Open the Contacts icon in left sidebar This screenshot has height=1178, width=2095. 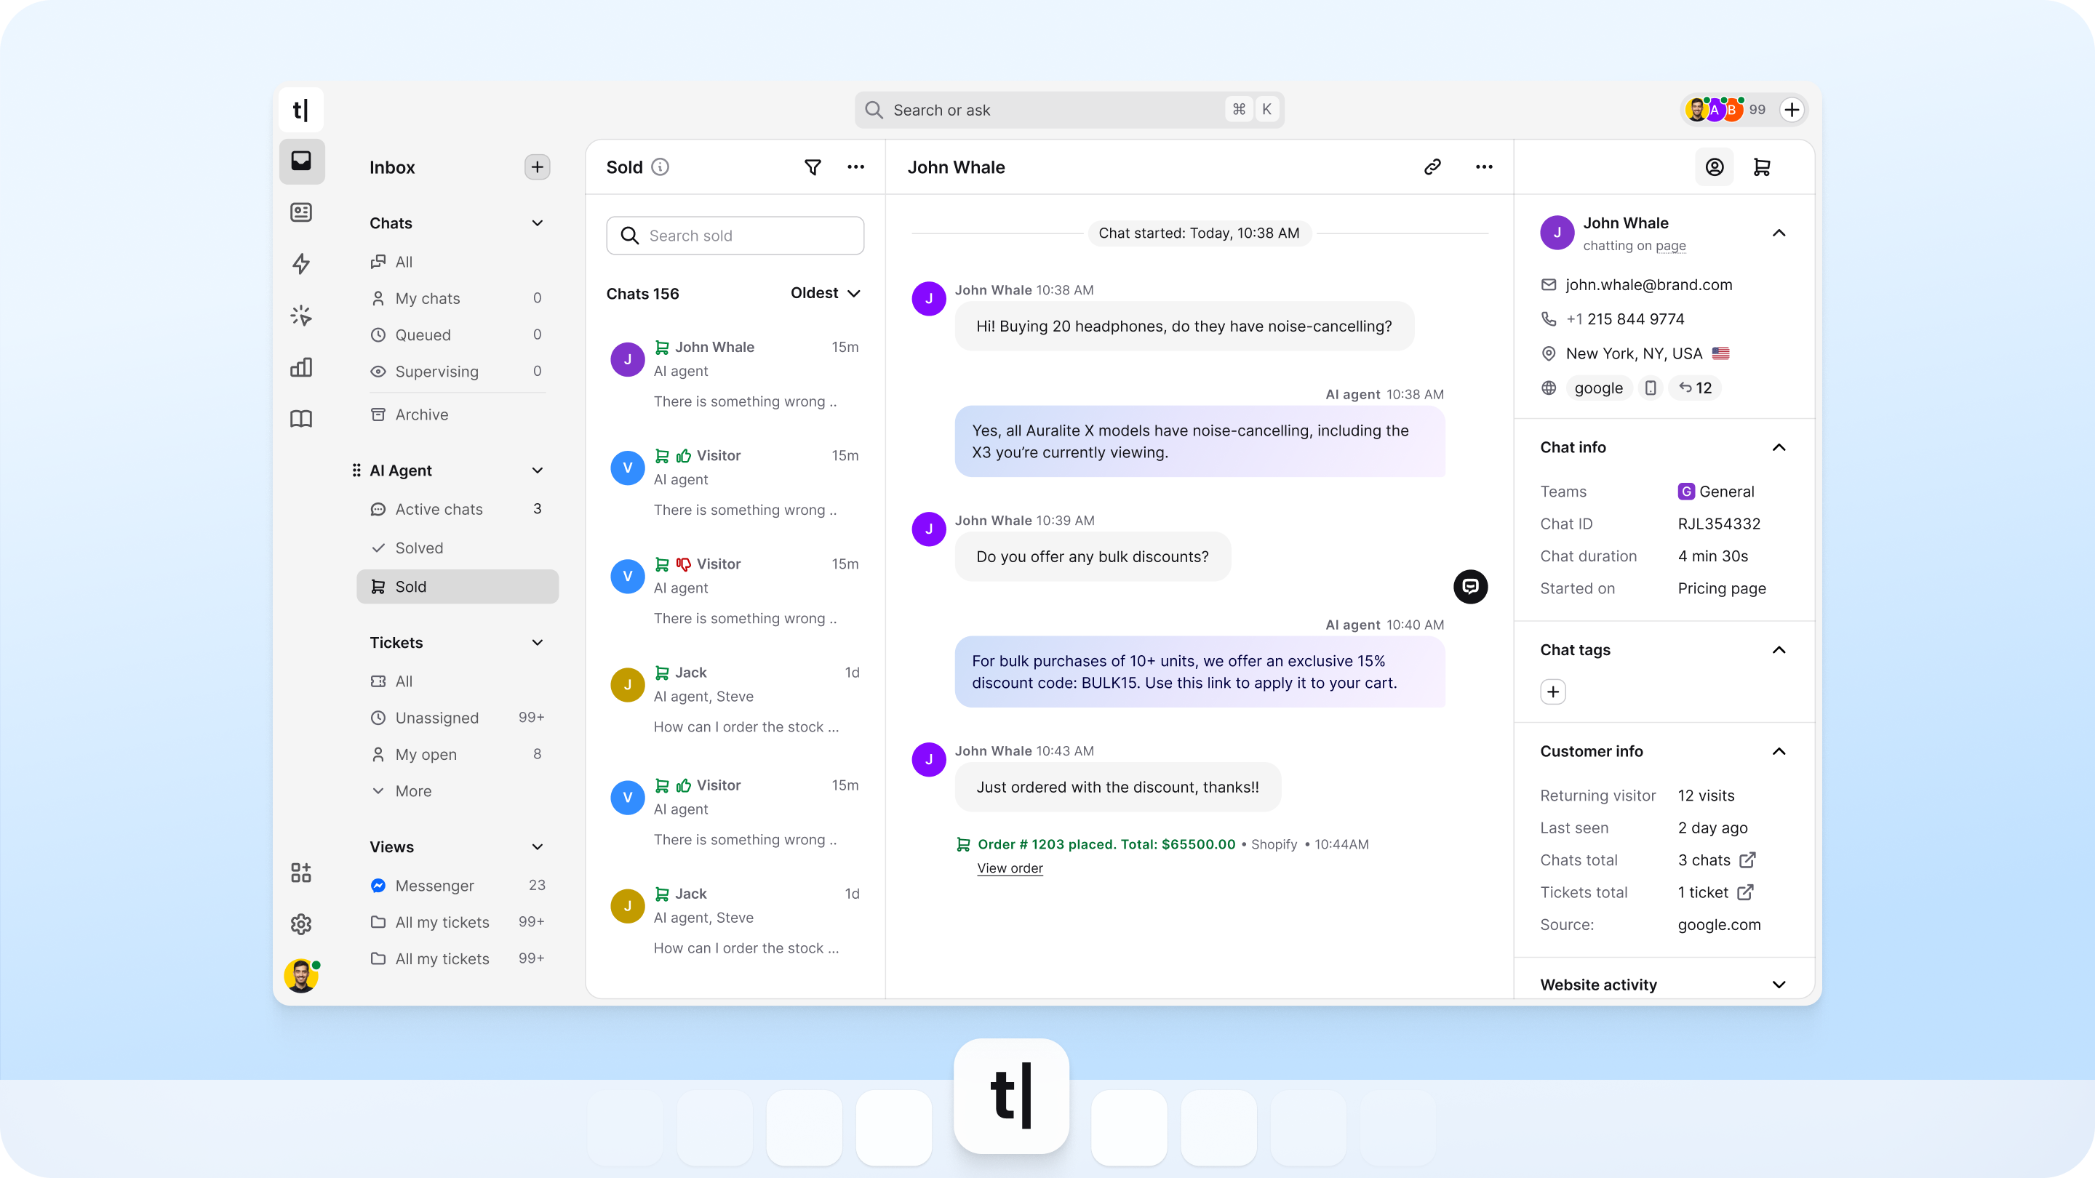point(301,212)
